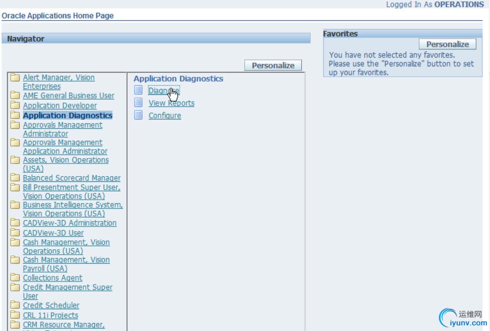Click the folder icon beside Bill Presentment Super User
This screenshot has width=490, height=331.
[15, 187]
